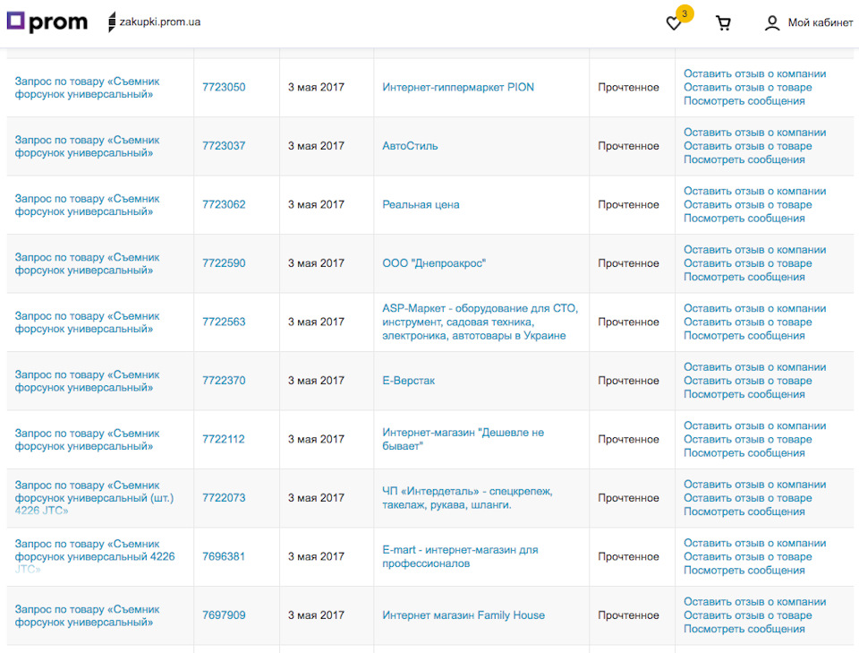
Task: View messages for Е-Верстак request
Action: 744,394
